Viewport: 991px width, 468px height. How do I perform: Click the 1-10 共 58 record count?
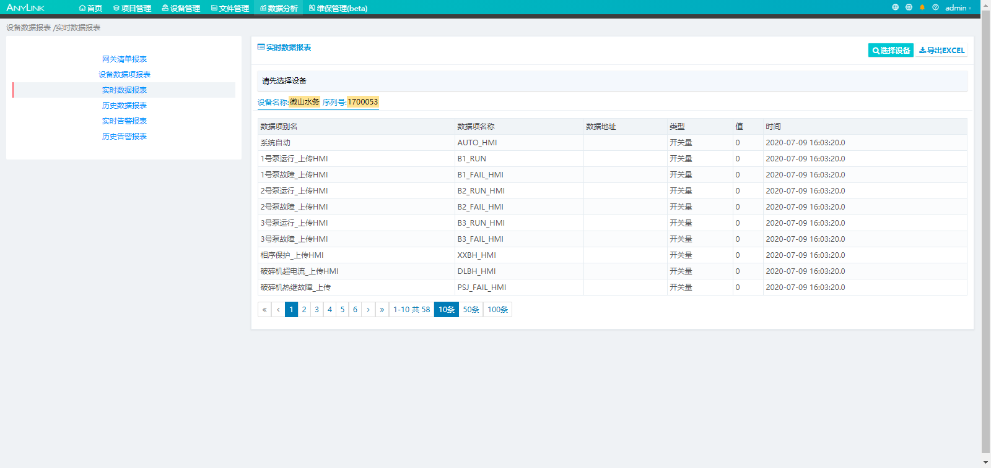click(411, 310)
